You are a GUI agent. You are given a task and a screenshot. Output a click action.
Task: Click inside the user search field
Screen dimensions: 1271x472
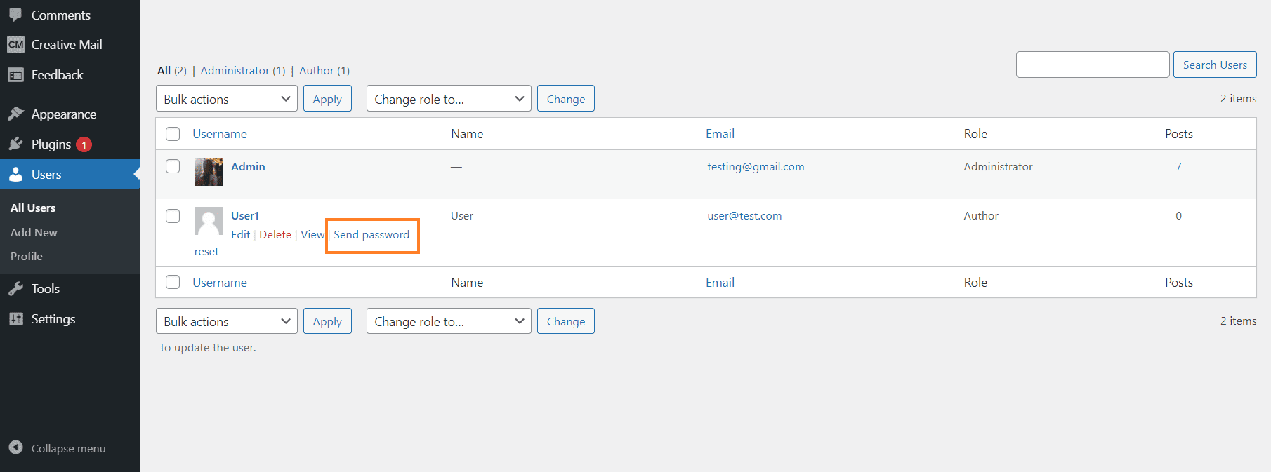pos(1093,65)
